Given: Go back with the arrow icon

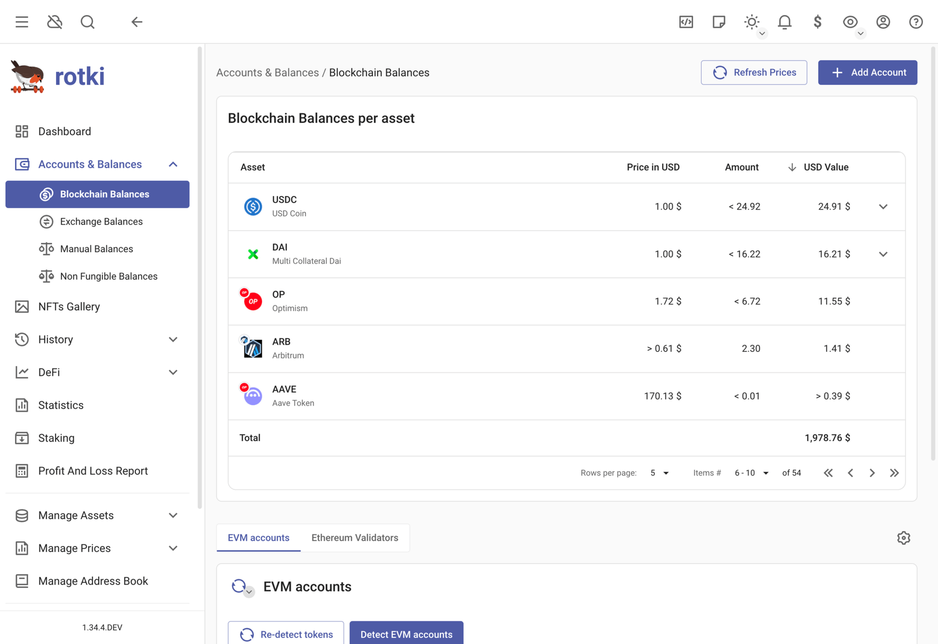Looking at the screenshot, I should [x=137, y=22].
